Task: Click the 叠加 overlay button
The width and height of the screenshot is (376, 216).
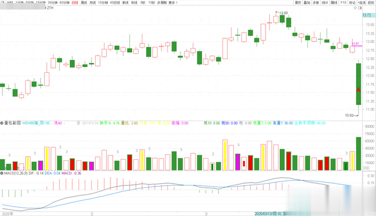Action: click(307, 2)
